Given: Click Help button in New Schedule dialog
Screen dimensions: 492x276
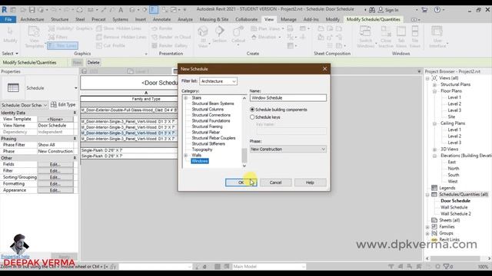Looking at the screenshot, I should pyautogui.click(x=310, y=182).
